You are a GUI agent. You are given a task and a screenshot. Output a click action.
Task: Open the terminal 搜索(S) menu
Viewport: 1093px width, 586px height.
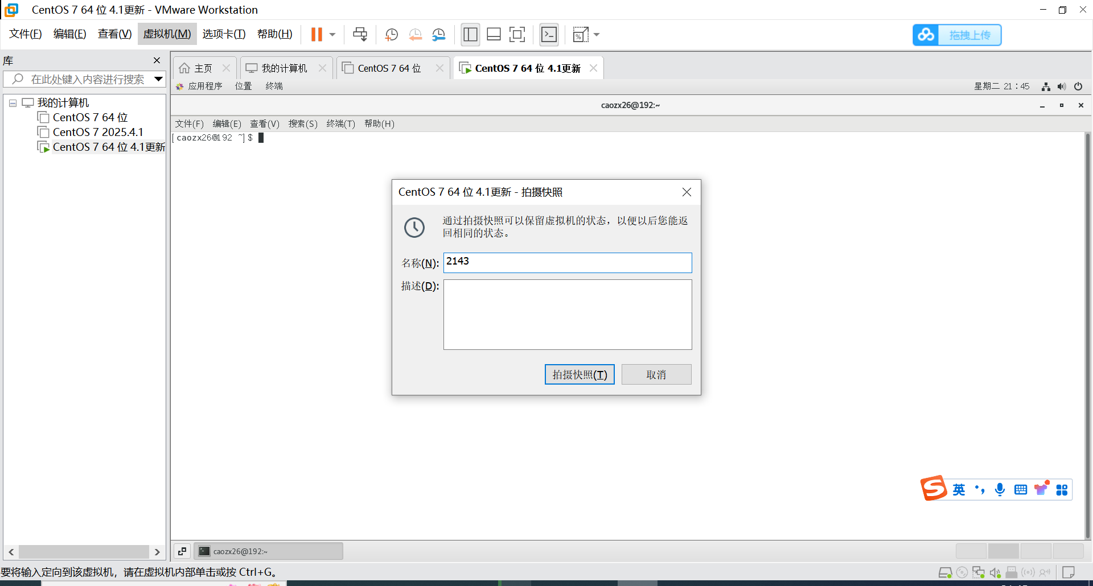pos(303,123)
